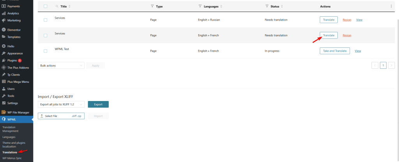Expand the Export all jobs to XLIFF dropdown
Viewport: 399px width, 162px height.
61,105
